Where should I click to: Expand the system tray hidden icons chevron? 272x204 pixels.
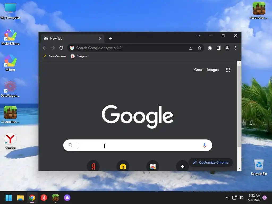(227, 198)
